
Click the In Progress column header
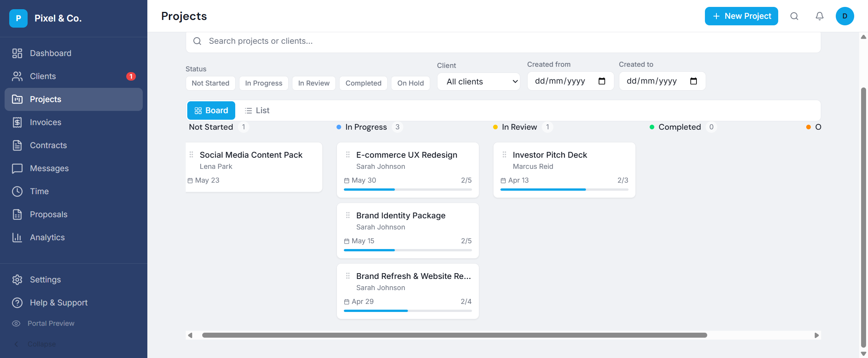coord(366,127)
